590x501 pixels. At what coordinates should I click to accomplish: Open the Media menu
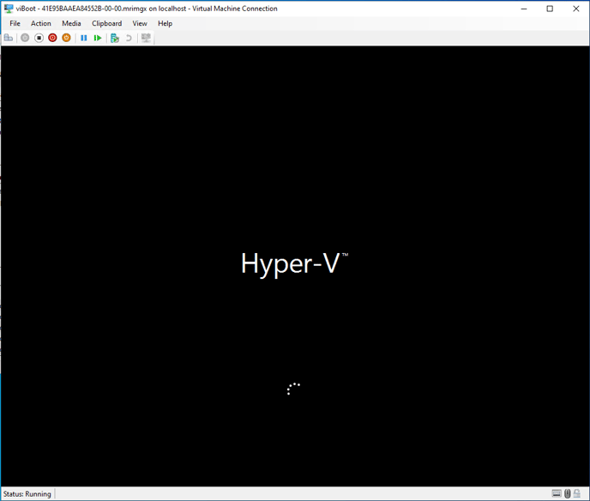point(71,23)
